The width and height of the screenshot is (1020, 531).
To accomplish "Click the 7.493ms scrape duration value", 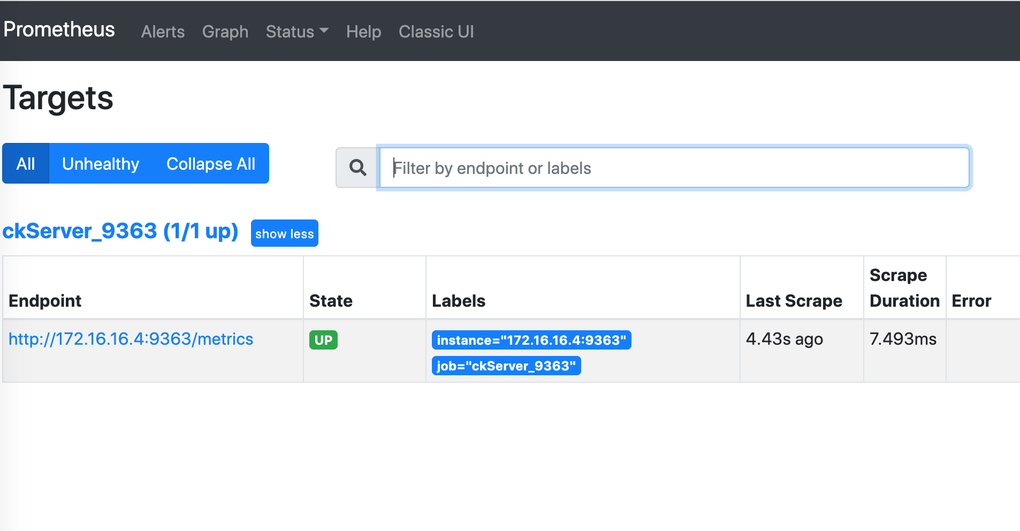I will coord(903,339).
